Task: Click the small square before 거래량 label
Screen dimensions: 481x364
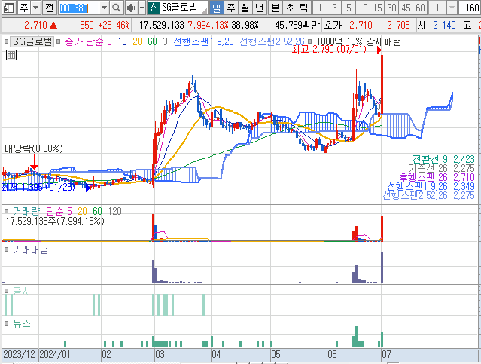Action: pos(6,211)
